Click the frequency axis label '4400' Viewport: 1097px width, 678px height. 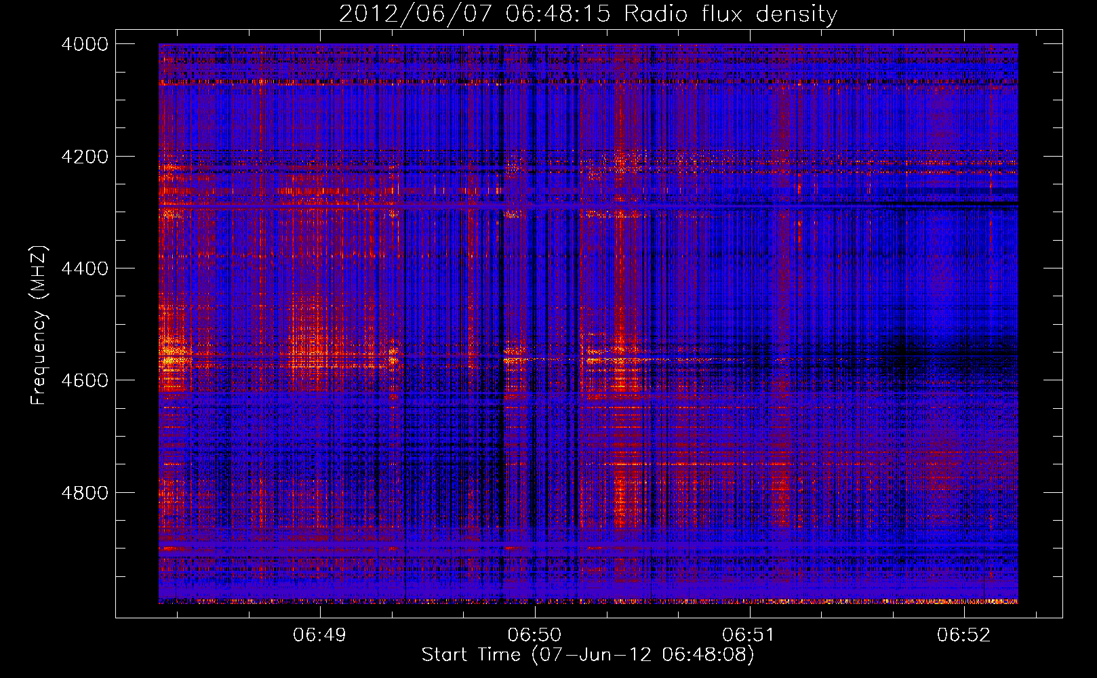click(85, 268)
